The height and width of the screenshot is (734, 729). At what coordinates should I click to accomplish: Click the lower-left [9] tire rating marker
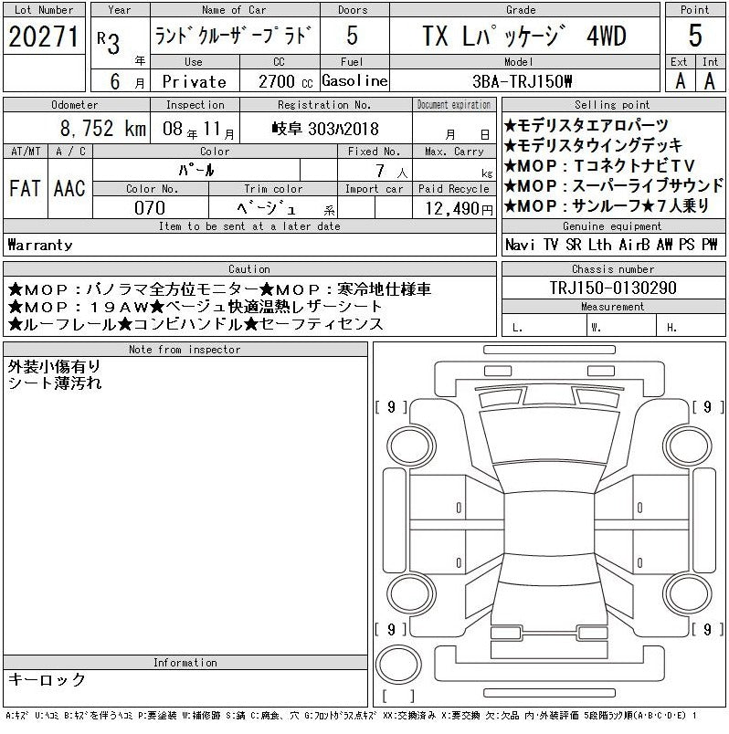390,629
